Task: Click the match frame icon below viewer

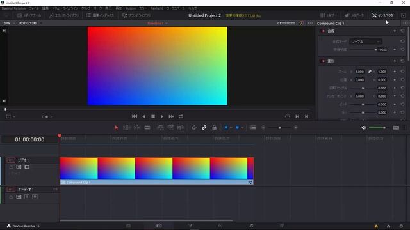Action: point(288,116)
